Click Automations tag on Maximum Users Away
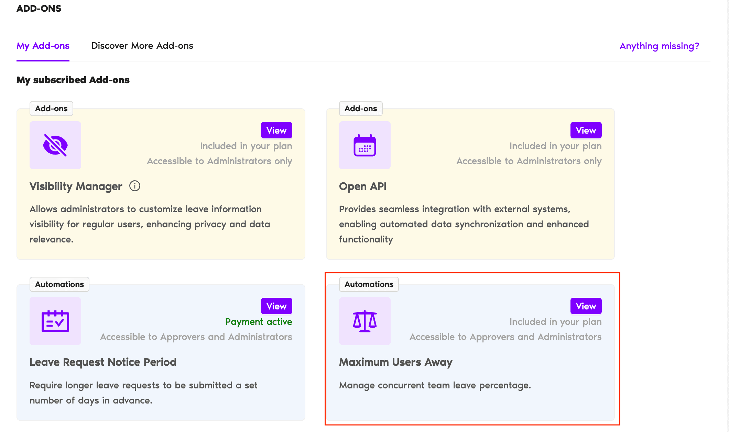 369,284
